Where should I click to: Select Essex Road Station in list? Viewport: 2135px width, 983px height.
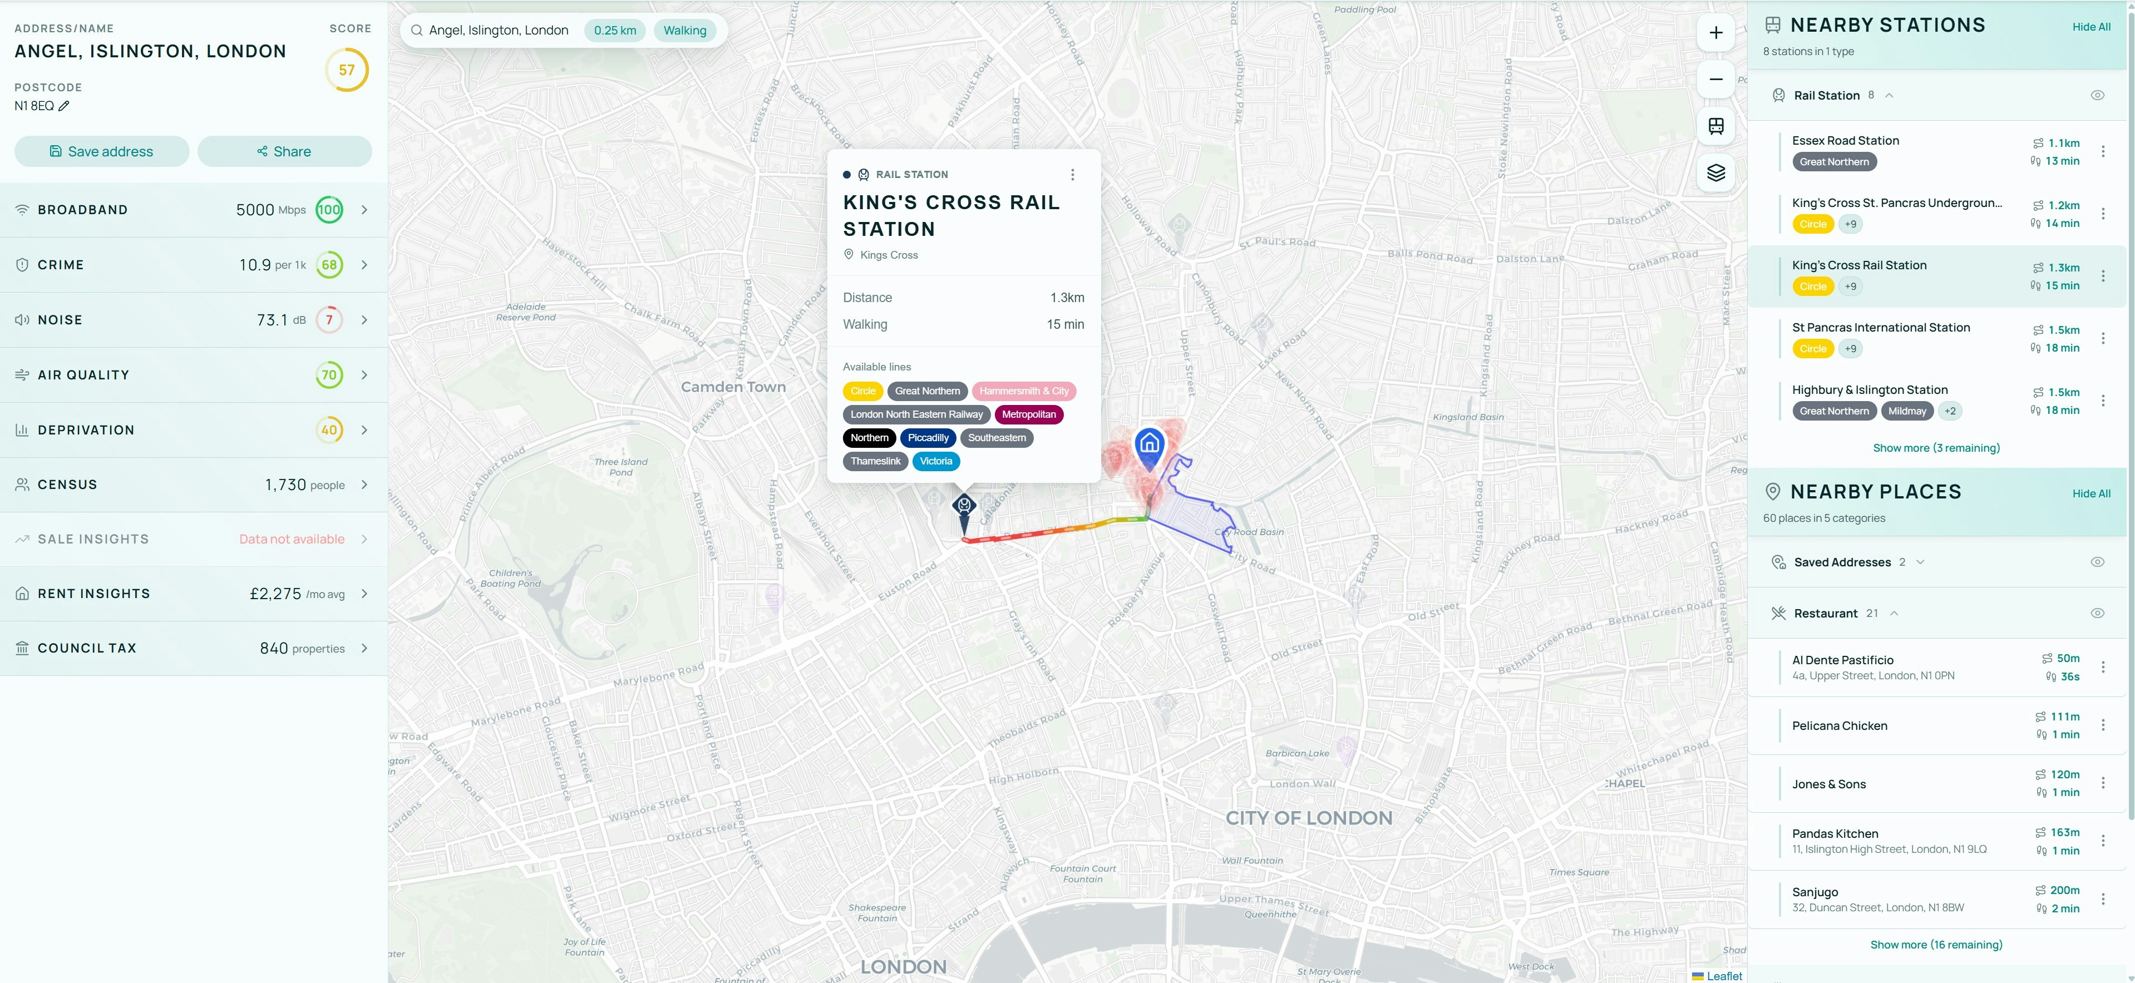pyautogui.click(x=1936, y=152)
